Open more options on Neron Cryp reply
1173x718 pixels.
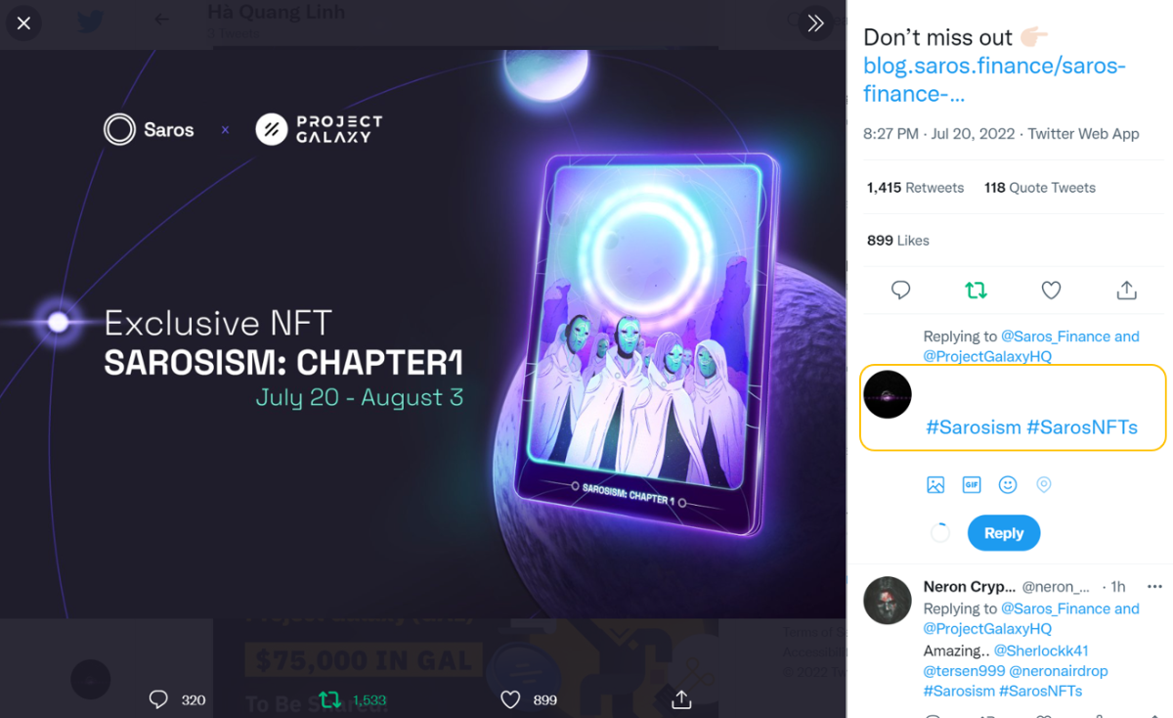tap(1154, 587)
